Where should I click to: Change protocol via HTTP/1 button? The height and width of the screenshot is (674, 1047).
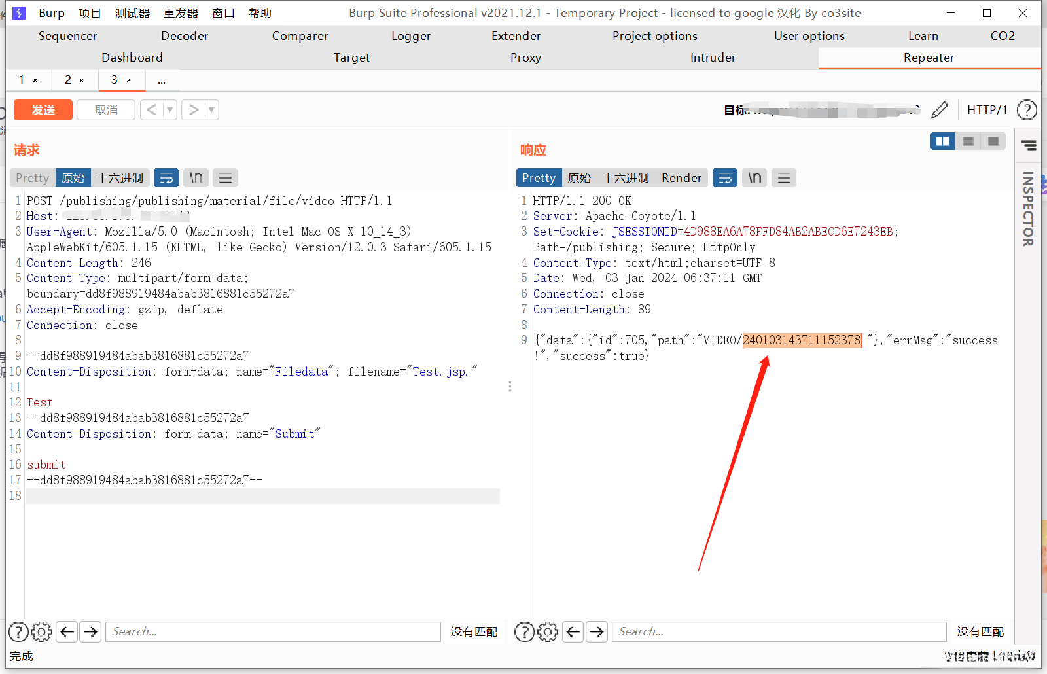point(987,110)
